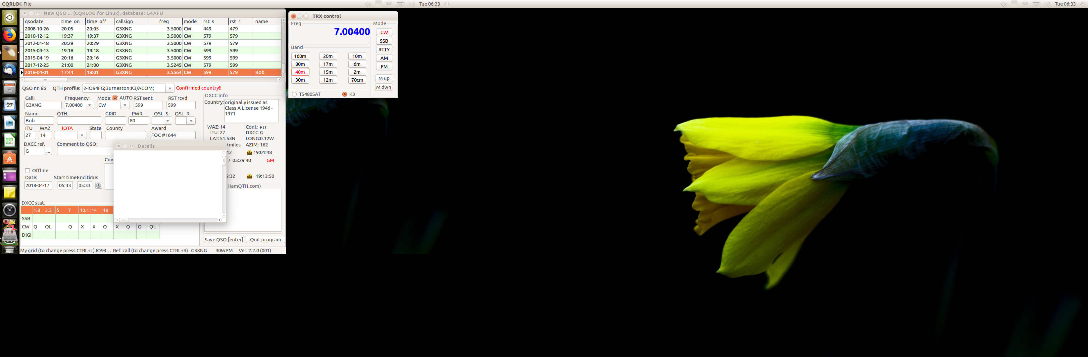Open the feather quill application in dock
The width and height of the screenshot is (1088, 357).
[x=9, y=53]
